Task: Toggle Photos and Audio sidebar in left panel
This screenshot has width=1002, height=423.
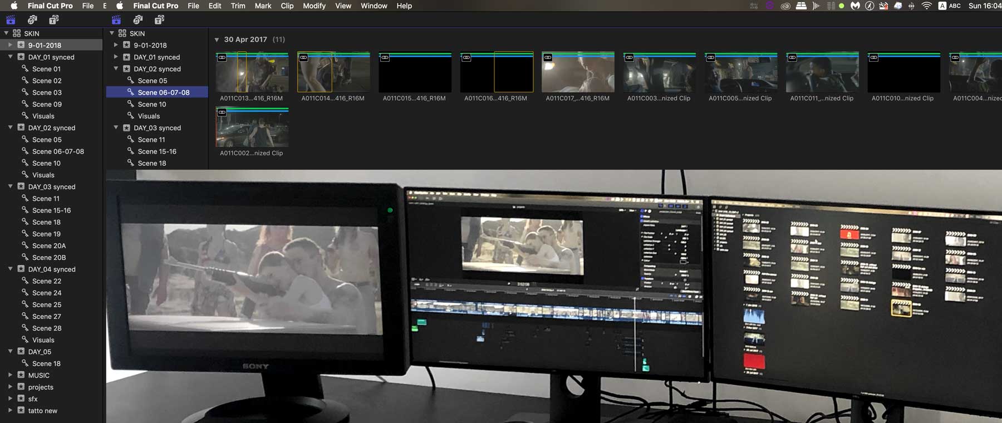Action: (x=32, y=19)
